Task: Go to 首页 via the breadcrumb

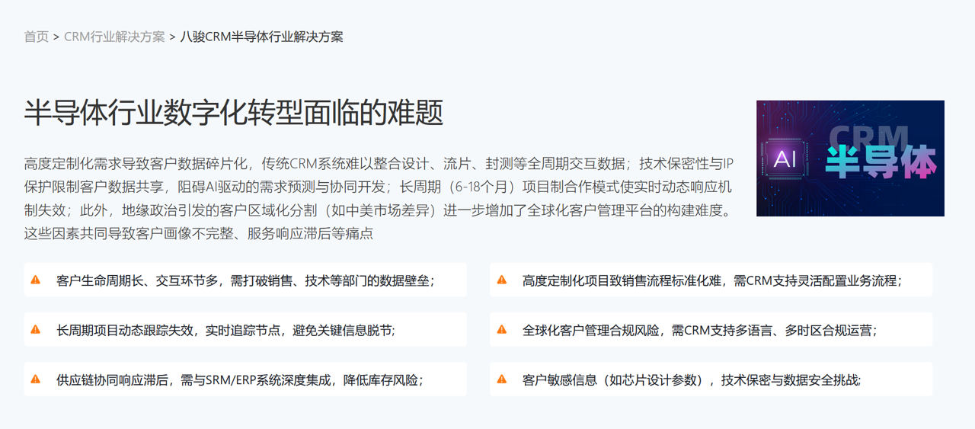Action: pyautogui.click(x=36, y=37)
